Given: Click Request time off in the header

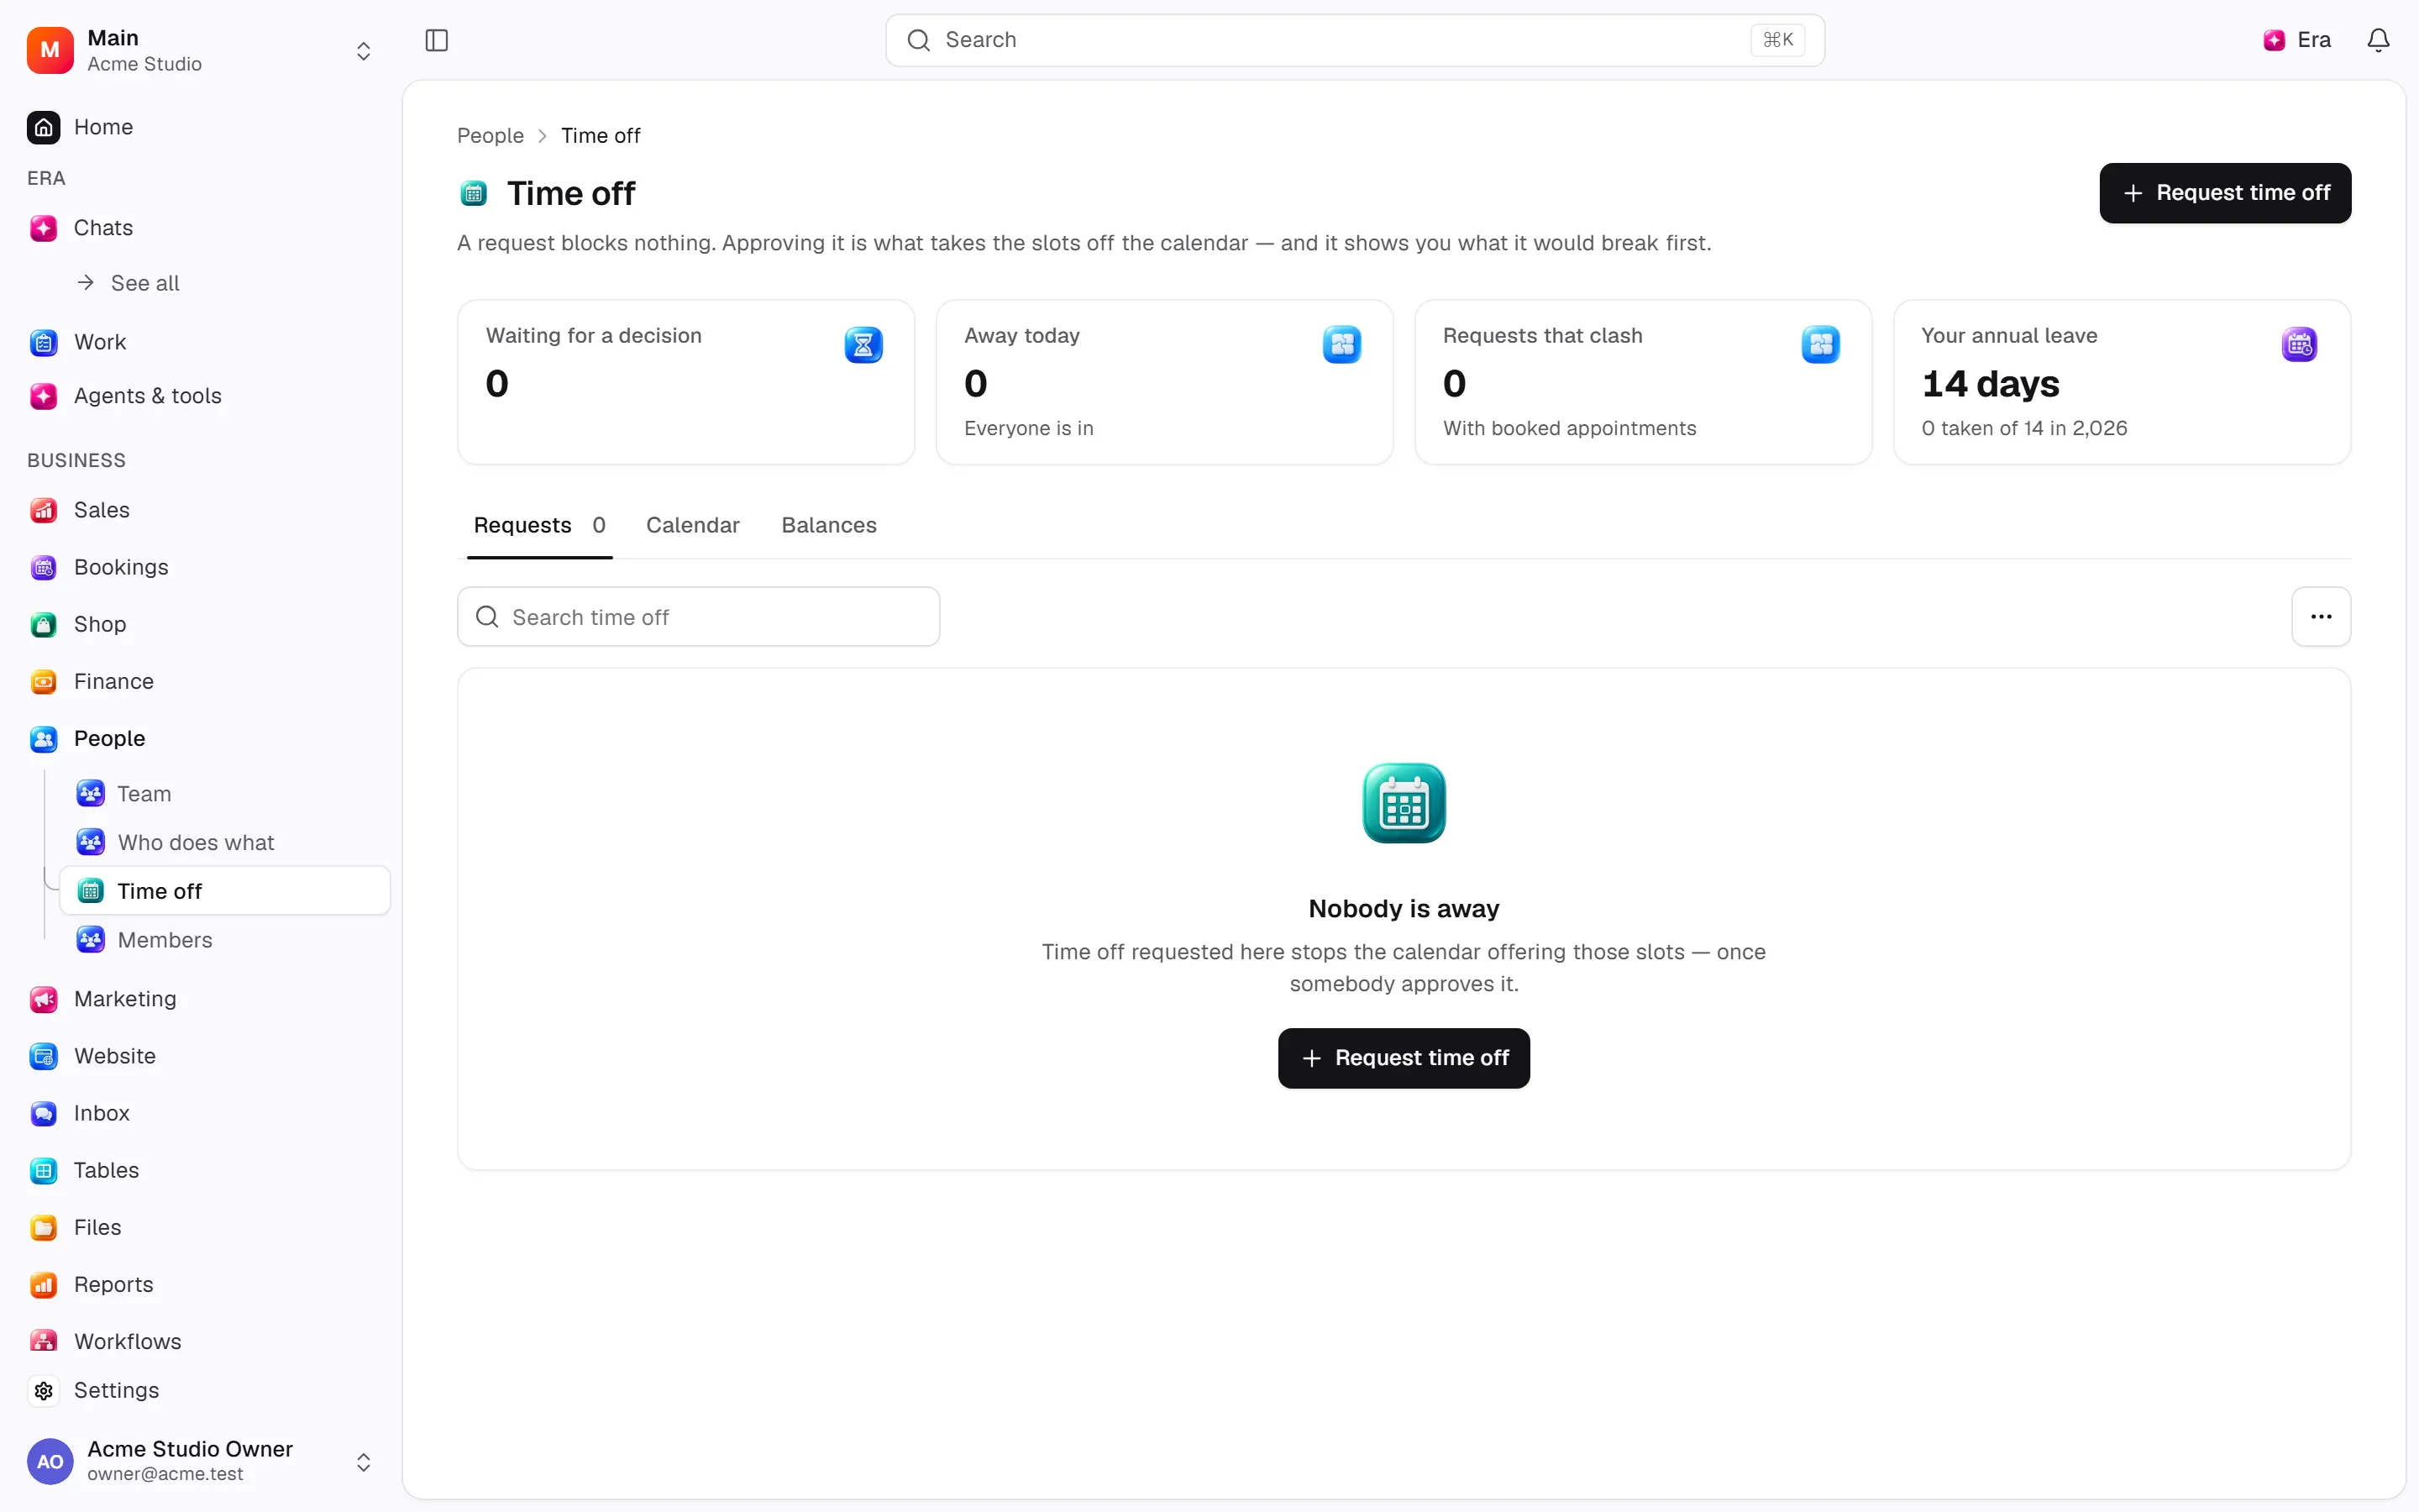Looking at the screenshot, I should click(x=2225, y=193).
